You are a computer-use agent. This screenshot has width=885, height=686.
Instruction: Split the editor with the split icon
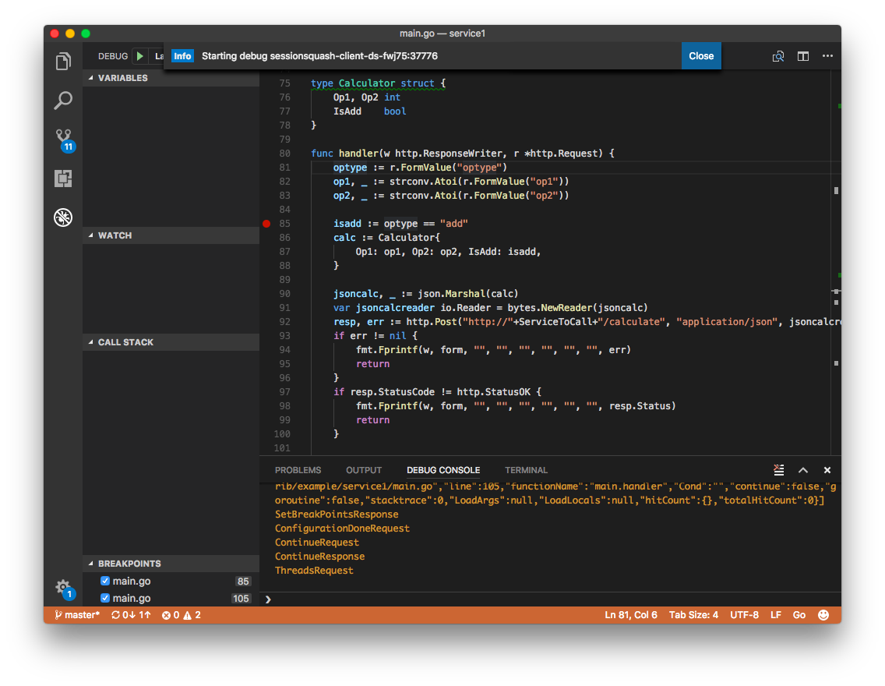[802, 56]
